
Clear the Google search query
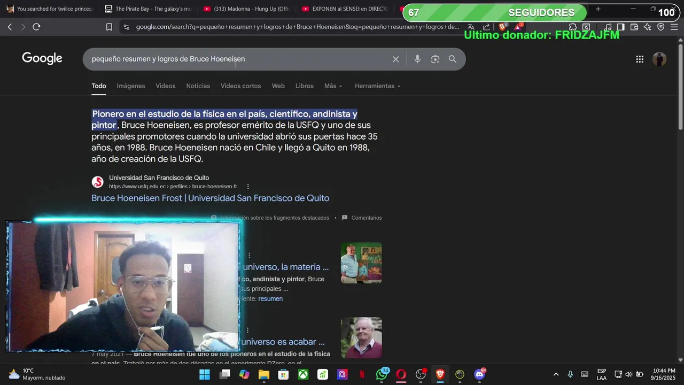[395, 59]
